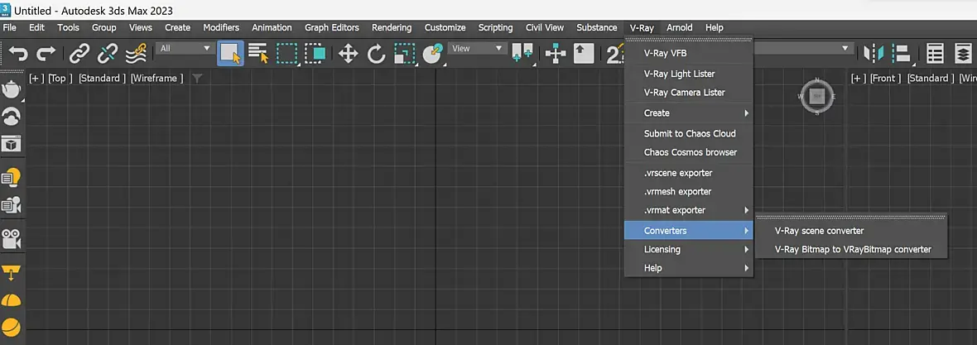The width and height of the screenshot is (977, 345).
Task: Expand the V-Ray Help submenu
Action: click(x=689, y=268)
